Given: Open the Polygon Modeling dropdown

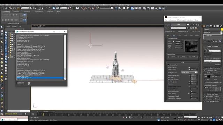Looking at the screenshot, I should point(14,23).
